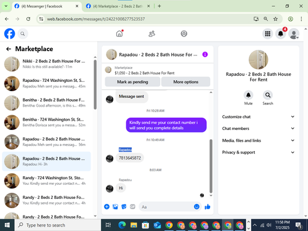Open Rapadou 724 Washington St conversation
Image resolution: width=308 pixels, height=231 pixels.
[x=46, y=83]
